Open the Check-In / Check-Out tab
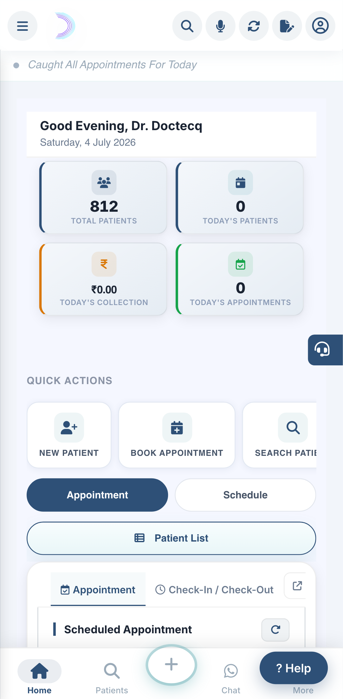The image size is (343, 699). pos(214,589)
